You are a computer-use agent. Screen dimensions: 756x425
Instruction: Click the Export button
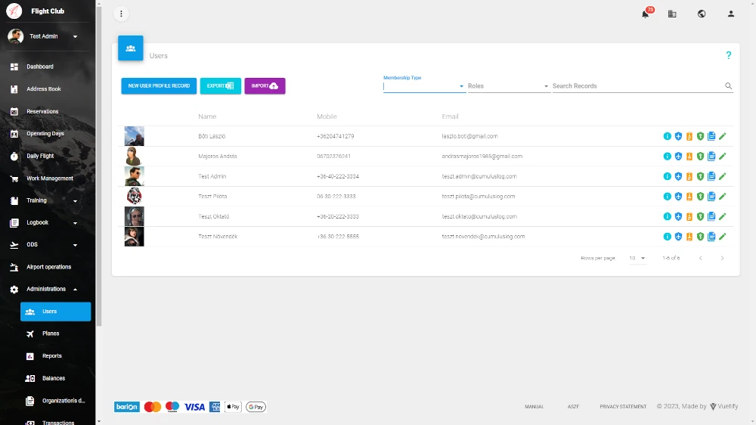[x=220, y=86]
